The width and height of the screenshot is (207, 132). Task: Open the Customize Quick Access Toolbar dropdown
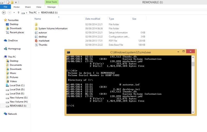[16, 2]
